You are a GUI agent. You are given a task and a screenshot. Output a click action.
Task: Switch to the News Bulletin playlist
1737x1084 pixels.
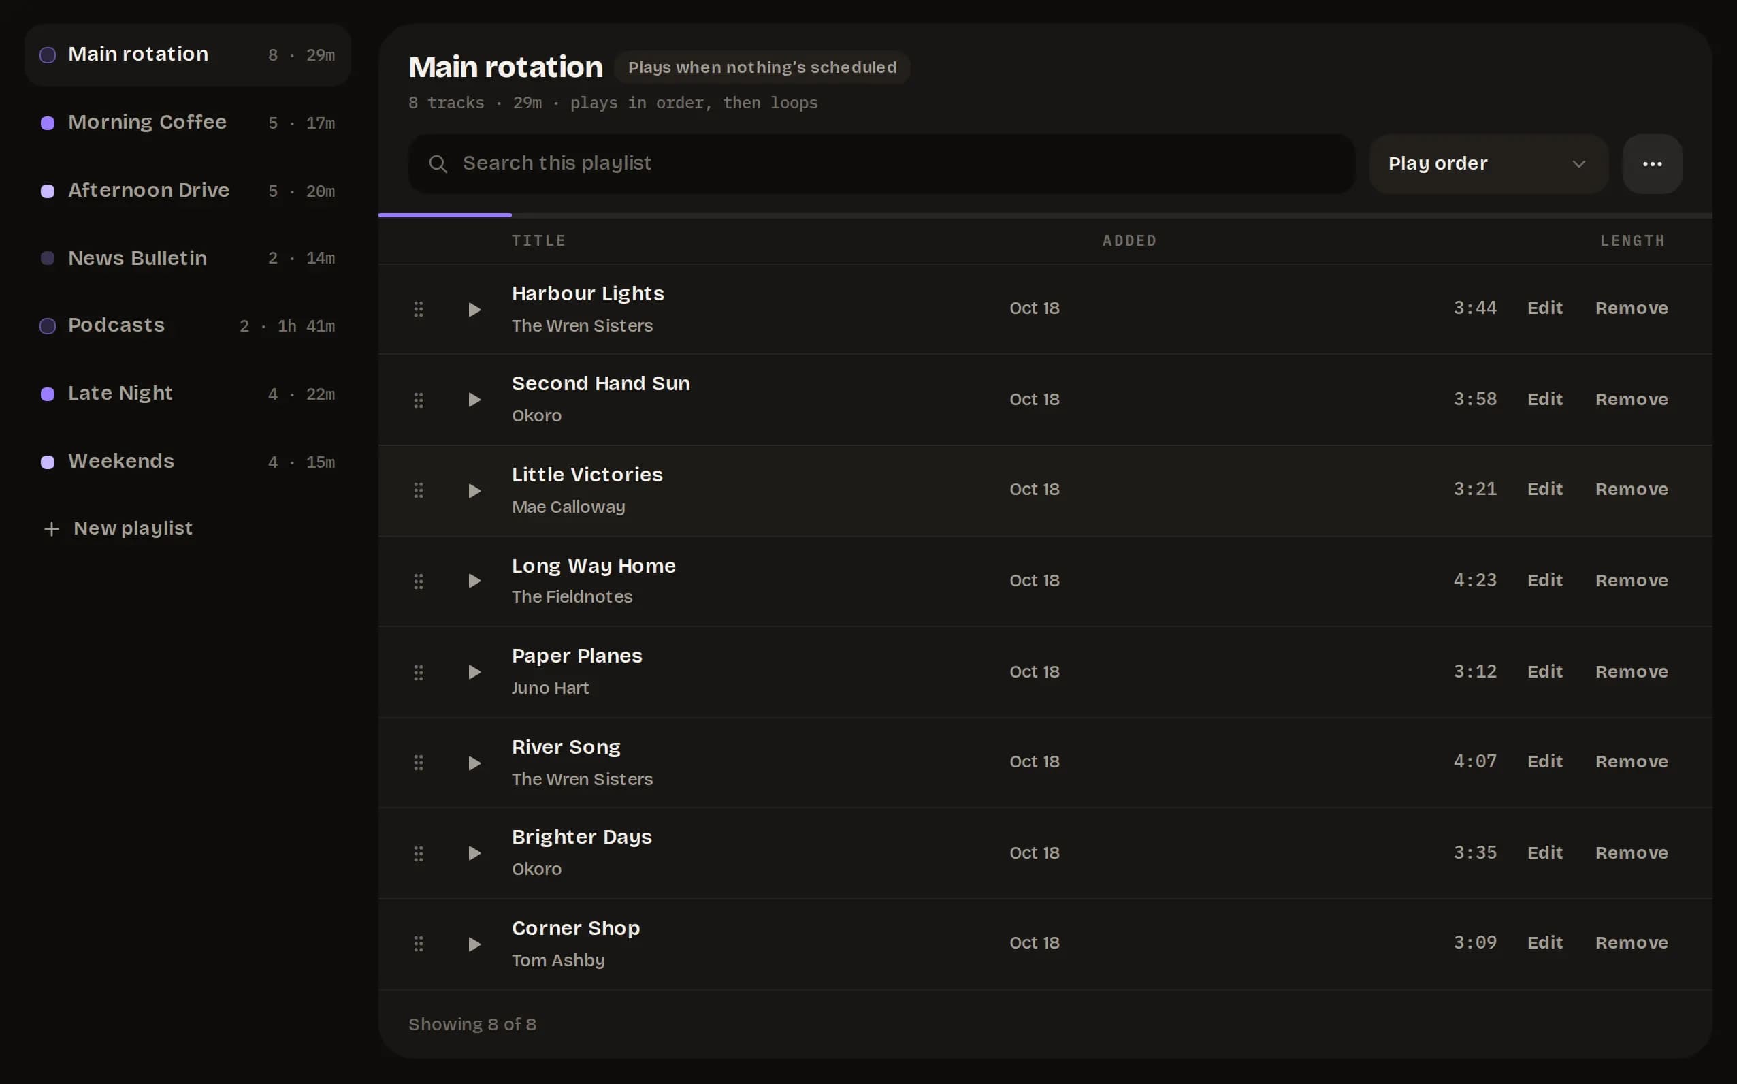point(187,258)
